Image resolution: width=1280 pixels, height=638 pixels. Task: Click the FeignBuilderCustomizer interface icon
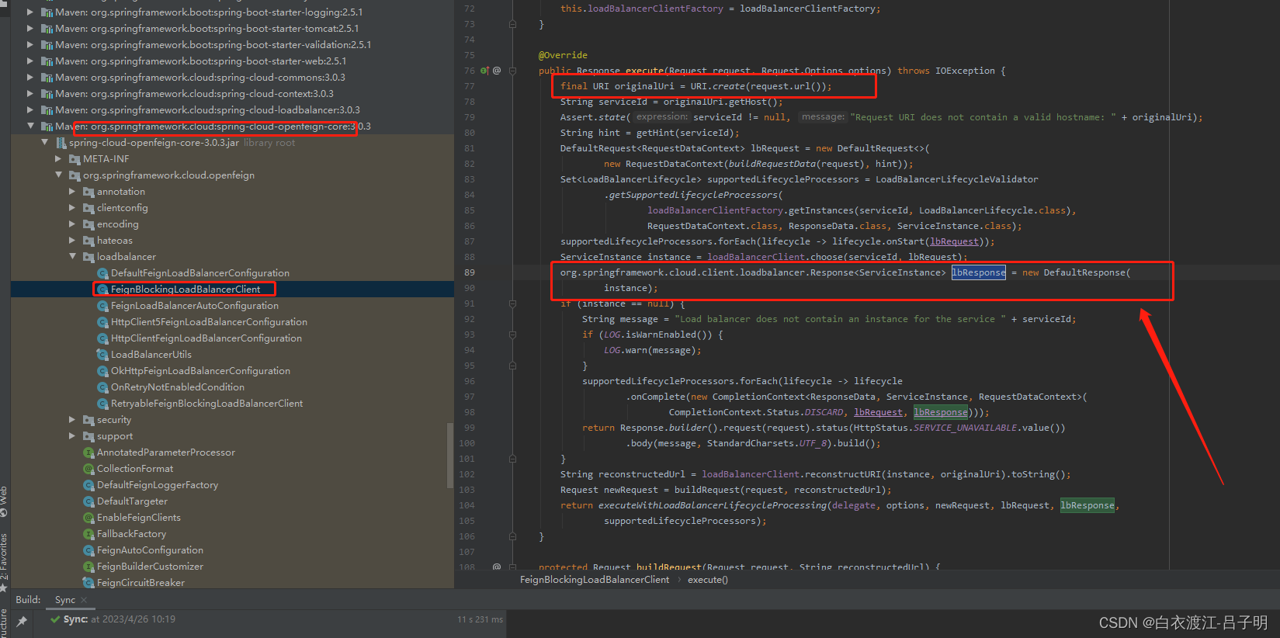point(88,567)
